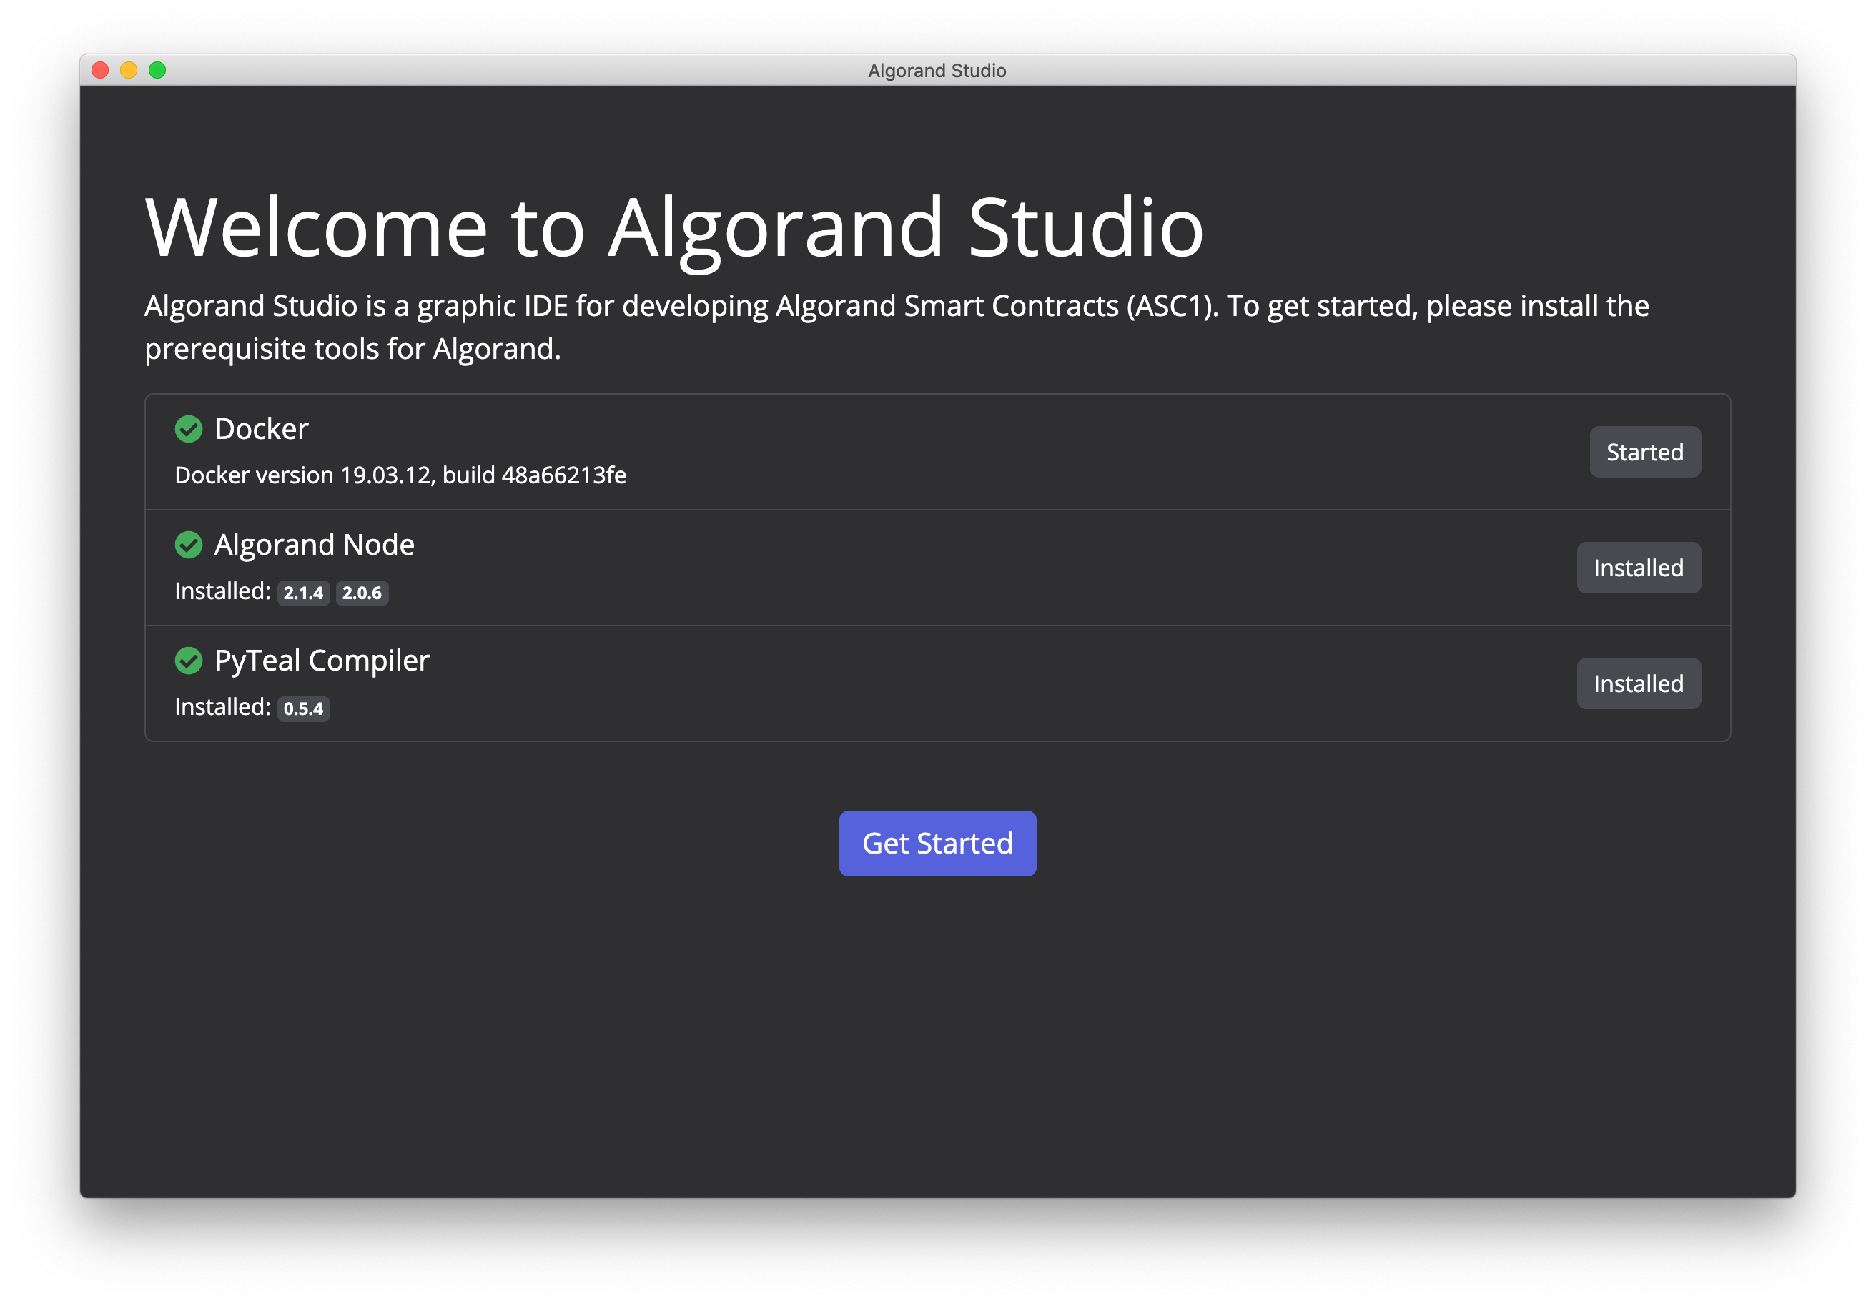Viewport: 1876px width, 1304px height.
Task: Click the green check icon beside PyTeal Compiler
Action: point(189,661)
